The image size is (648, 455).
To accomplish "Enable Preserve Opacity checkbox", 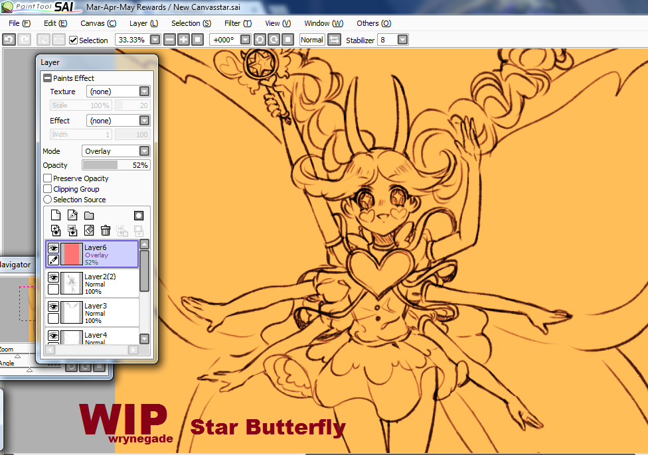I will 48,178.
